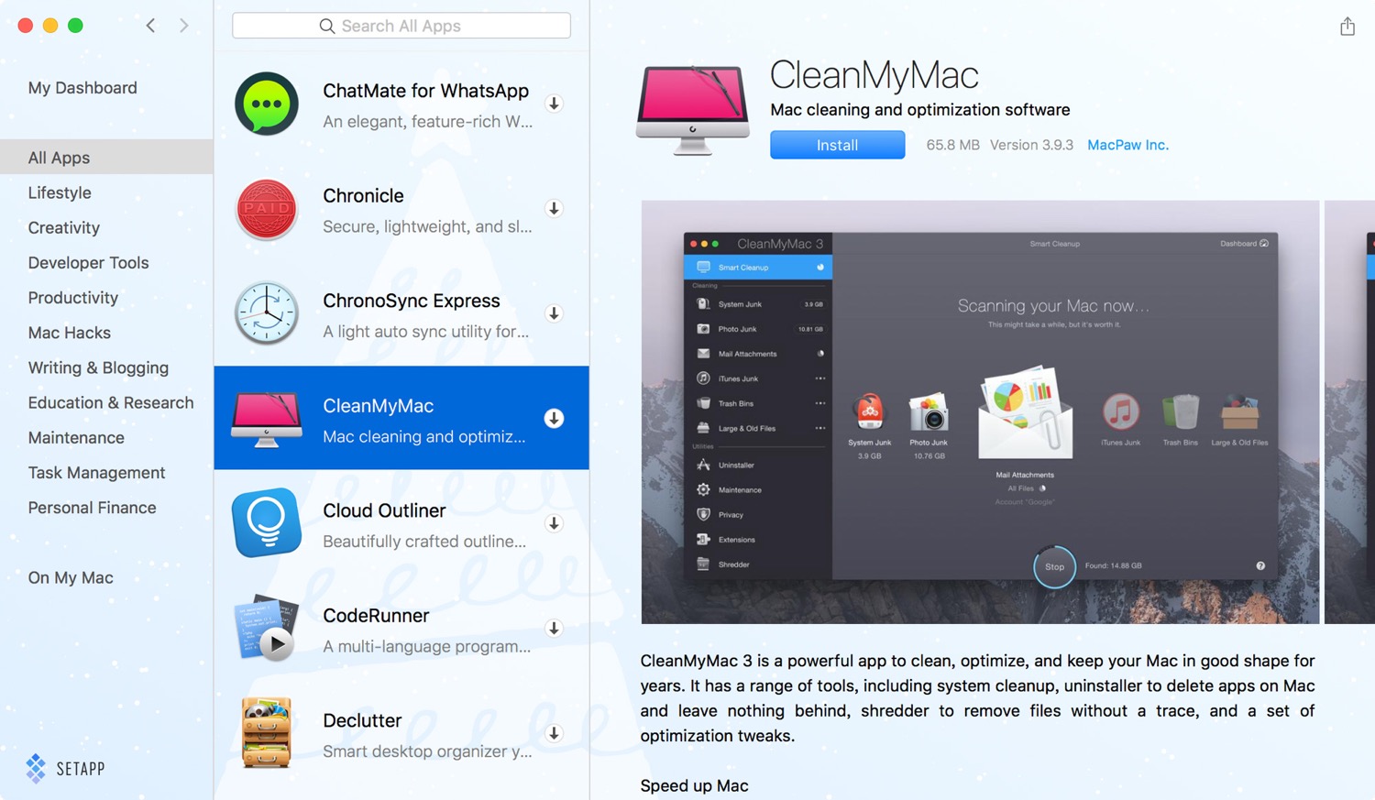Select the All Apps category
Viewport: 1375px width, 800px height.
(x=106, y=158)
